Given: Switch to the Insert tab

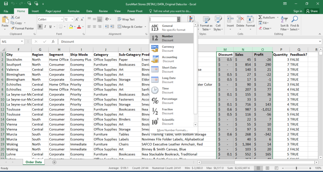Looking at the screenshot, I should [35, 11].
